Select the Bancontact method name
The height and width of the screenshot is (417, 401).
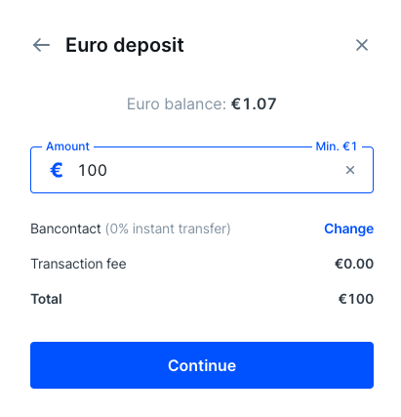[65, 229]
